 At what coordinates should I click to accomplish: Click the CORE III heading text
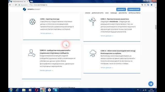pyautogui.click(x=55, y=52)
